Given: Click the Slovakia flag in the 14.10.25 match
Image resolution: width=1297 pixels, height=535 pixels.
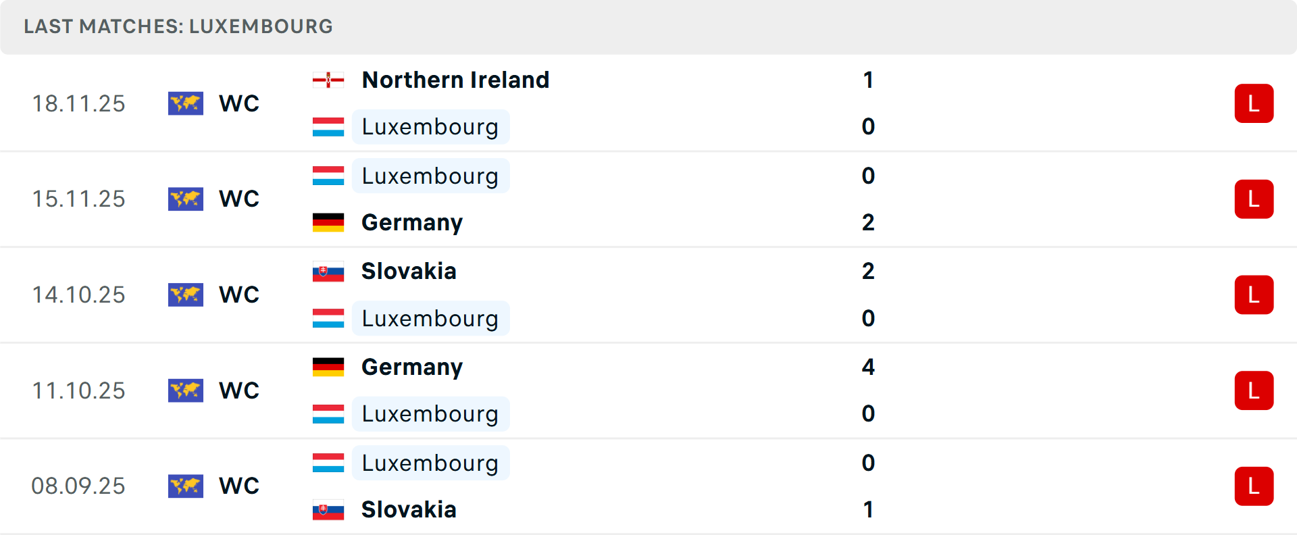Looking at the screenshot, I should click(x=328, y=272).
